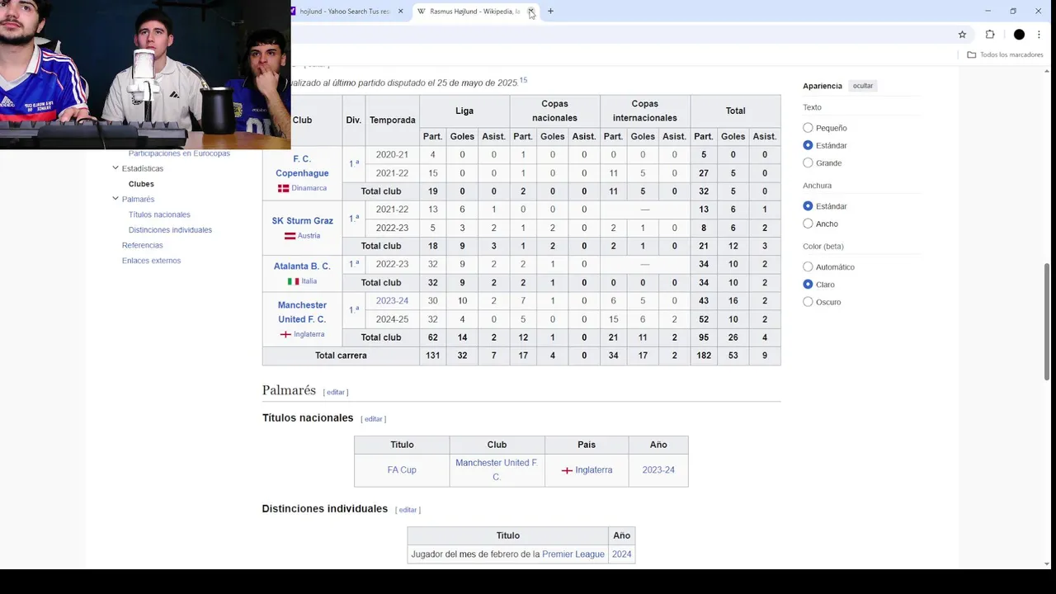Open the 2023-24 year link in titles table
The height and width of the screenshot is (594, 1056).
click(658, 470)
